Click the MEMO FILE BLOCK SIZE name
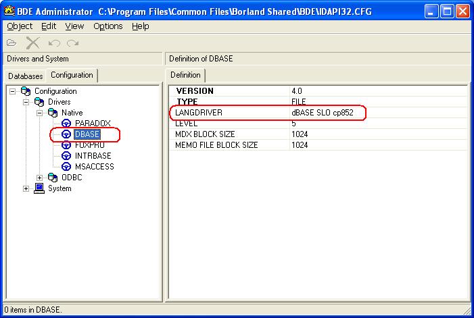474x318 pixels. (216, 144)
